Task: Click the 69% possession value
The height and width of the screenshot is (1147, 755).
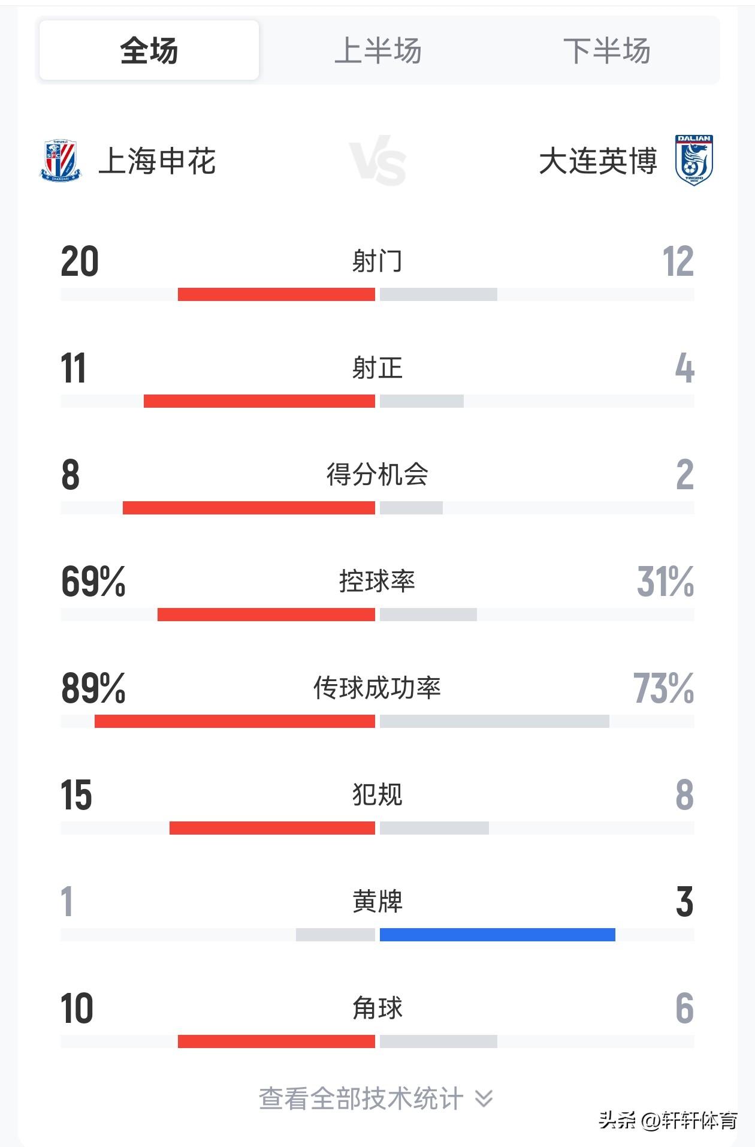Action: click(93, 582)
